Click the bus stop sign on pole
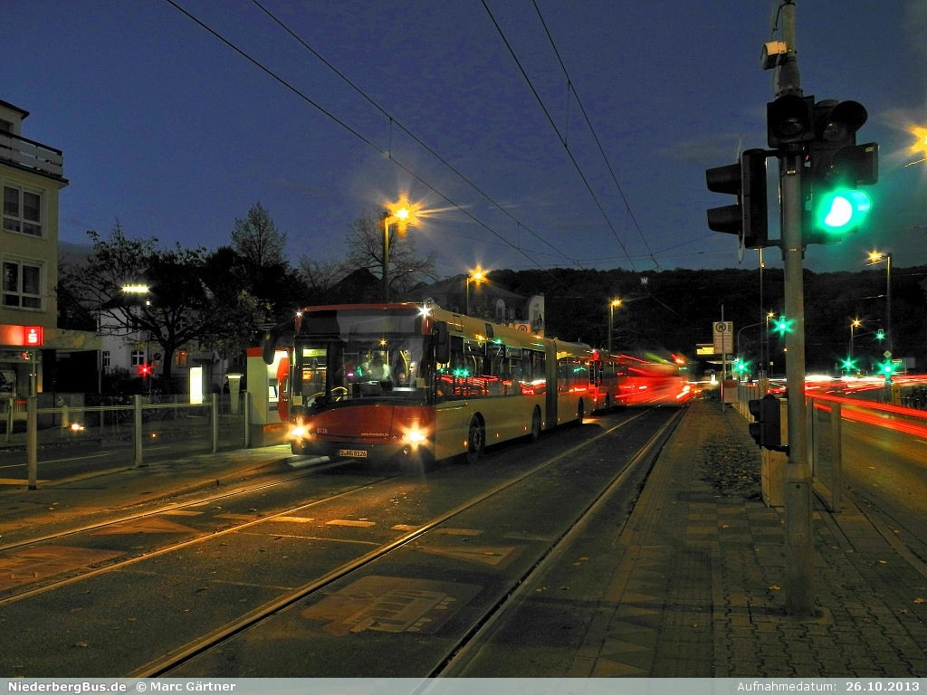 coord(722,337)
